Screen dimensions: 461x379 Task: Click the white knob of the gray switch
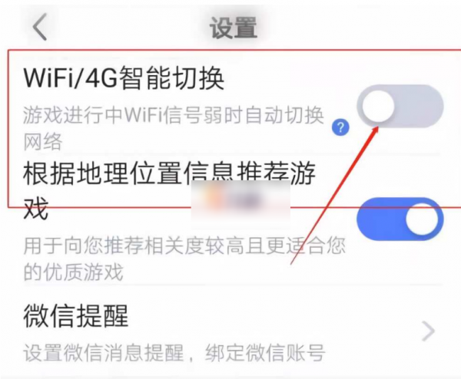378,107
